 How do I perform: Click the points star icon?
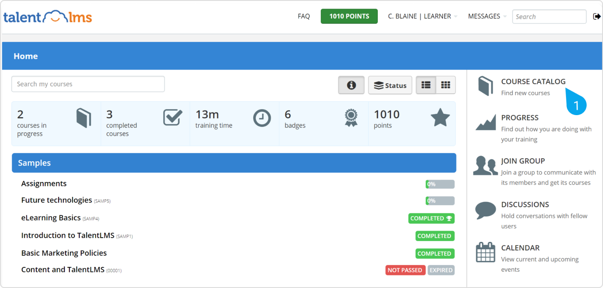point(440,117)
